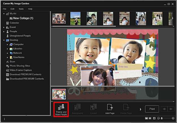Select Unregistered People in sidebar
This screenshot has height=123, width=177.
point(20,36)
